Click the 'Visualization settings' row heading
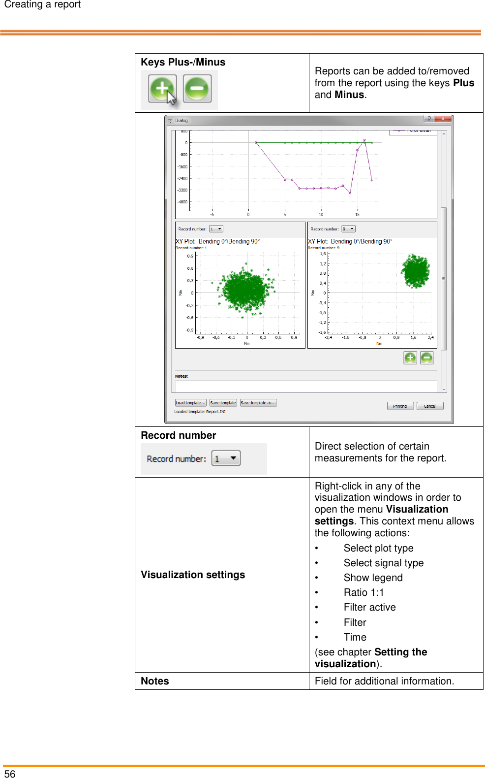The height and width of the screenshot is (778, 485). [x=193, y=575]
